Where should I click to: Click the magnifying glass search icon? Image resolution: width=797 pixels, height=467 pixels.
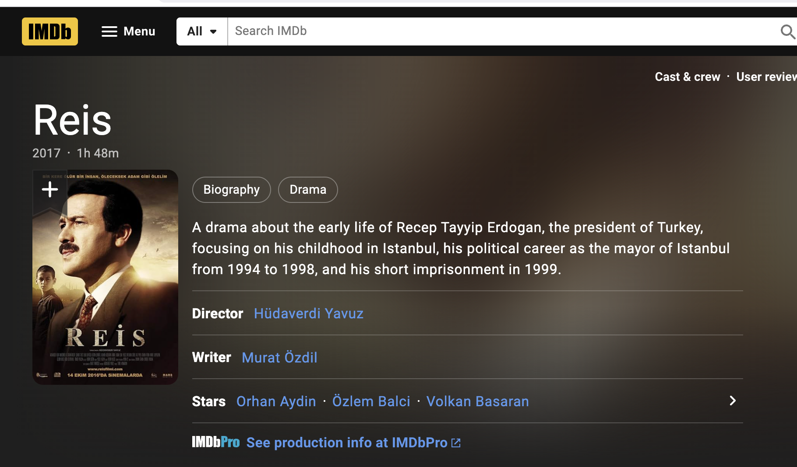(787, 31)
